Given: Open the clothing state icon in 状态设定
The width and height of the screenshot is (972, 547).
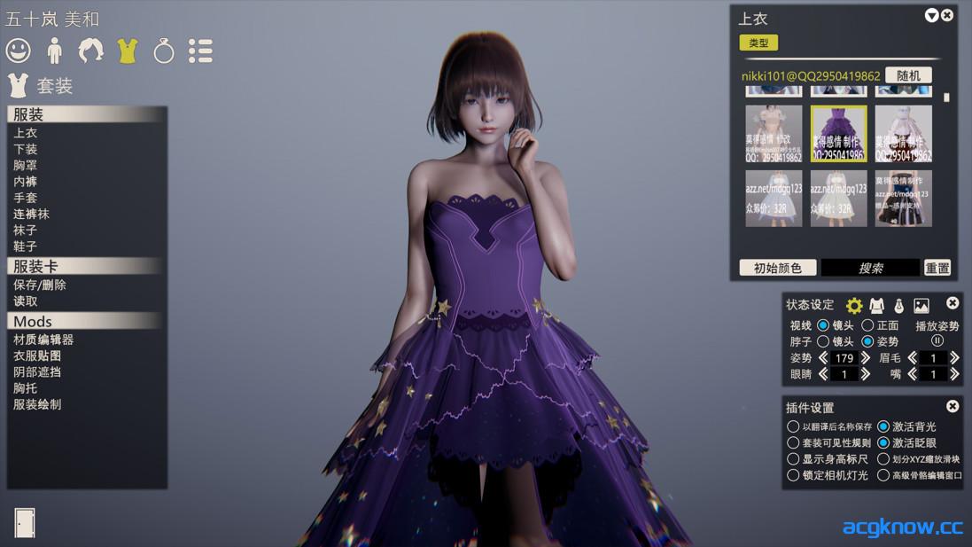Looking at the screenshot, I should (876, 305).
